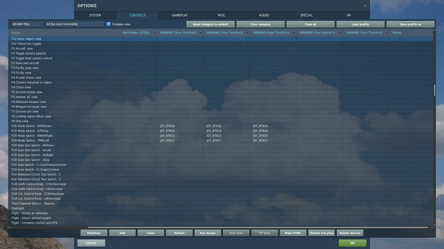This screenshot has width=444, height=249.
Task: Select FCR Scan Size Switch - M/Down row
Action: pos(221,145)
